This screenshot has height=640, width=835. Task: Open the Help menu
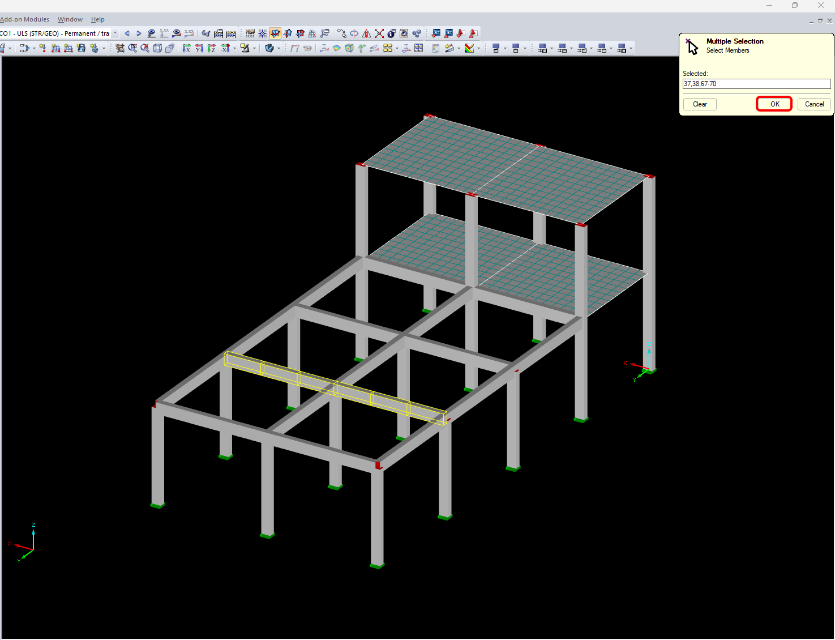(x=98, y=19)
